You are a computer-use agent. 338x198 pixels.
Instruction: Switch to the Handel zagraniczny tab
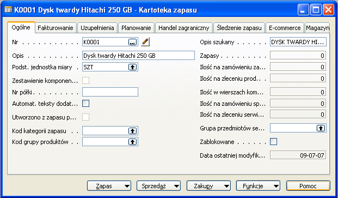pos(184,28)
